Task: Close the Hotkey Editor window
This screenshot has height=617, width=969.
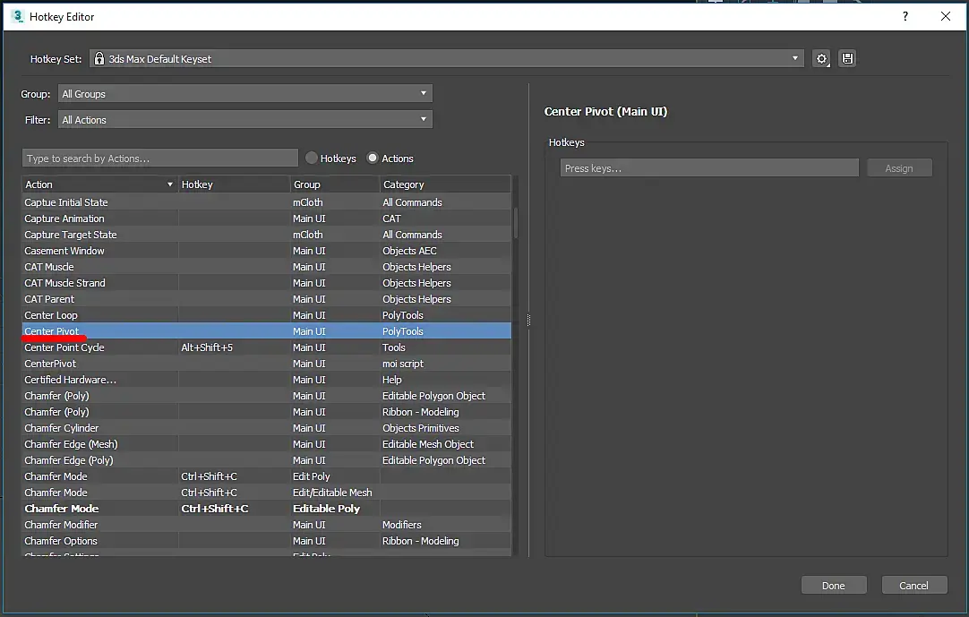Action: [946, 16]
